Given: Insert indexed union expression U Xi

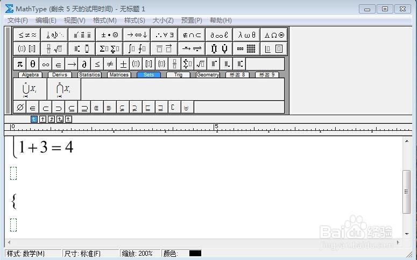Looking at the screenshot, I should click(30, 89).
